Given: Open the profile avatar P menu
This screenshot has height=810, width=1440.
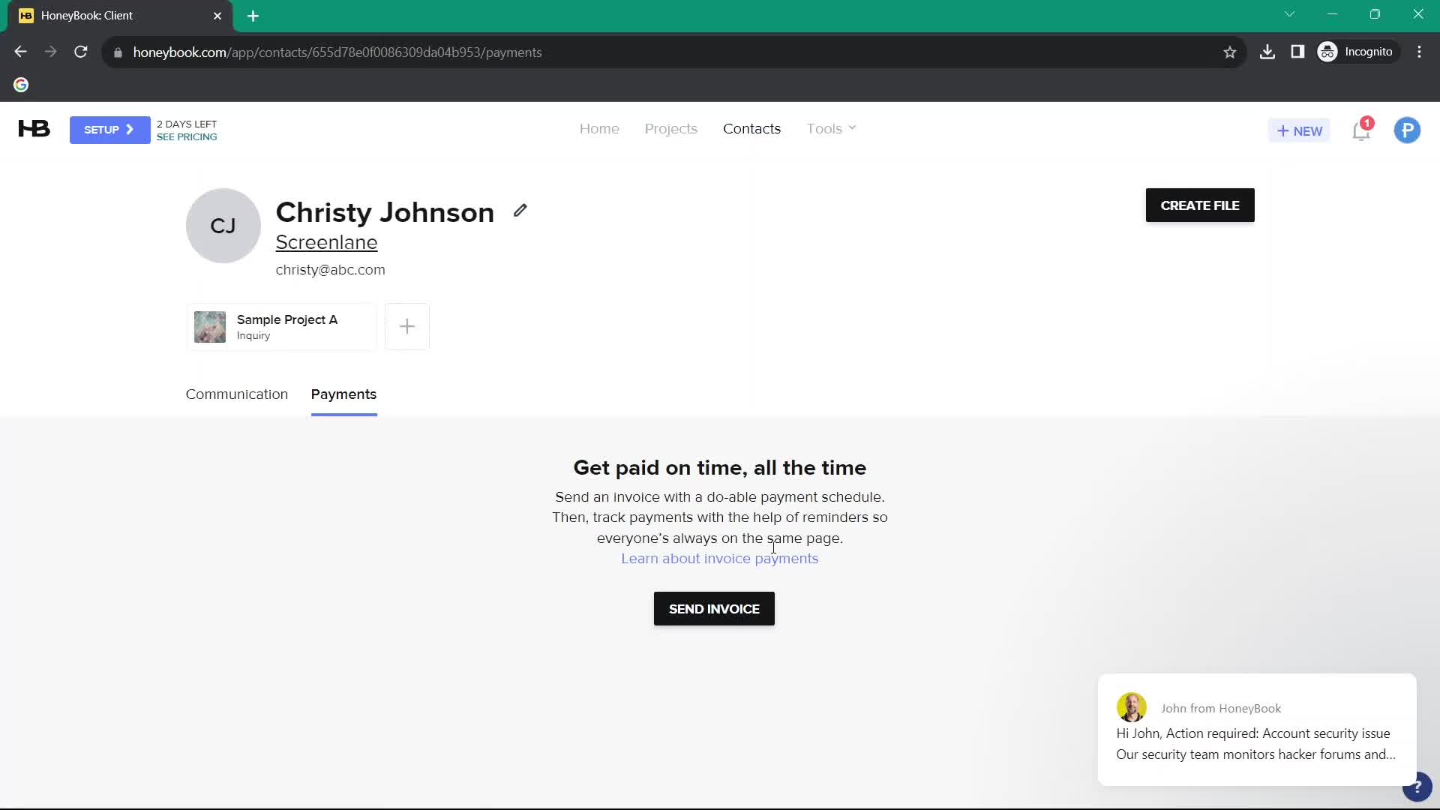Looking at the screenshot, I should click(x=1407, y=130).
